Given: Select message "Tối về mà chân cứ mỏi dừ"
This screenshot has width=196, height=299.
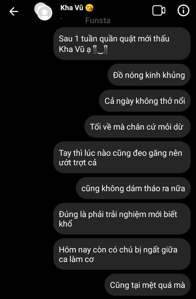Looking at the screenshot, I should [x=137, y=127].
